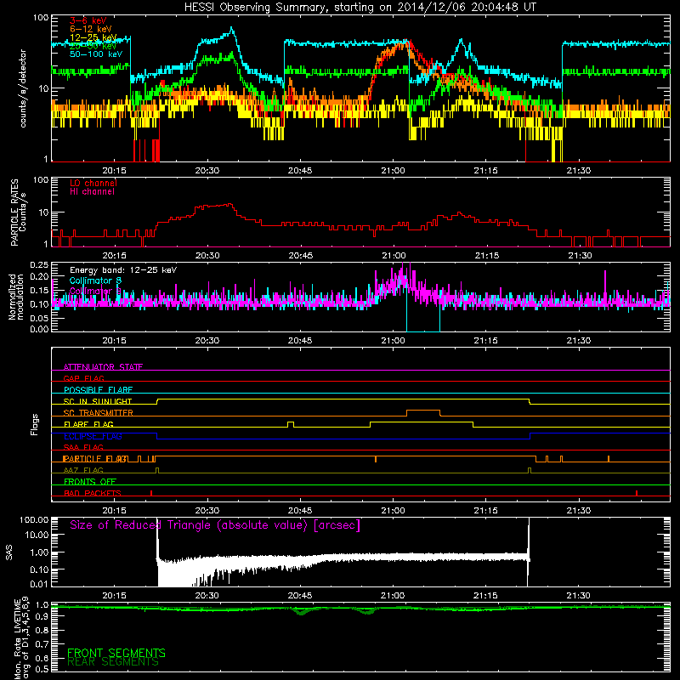Click the 21:00 tick under counts panel
This screenshot has height=680, width=680.
tap(393, 171)
